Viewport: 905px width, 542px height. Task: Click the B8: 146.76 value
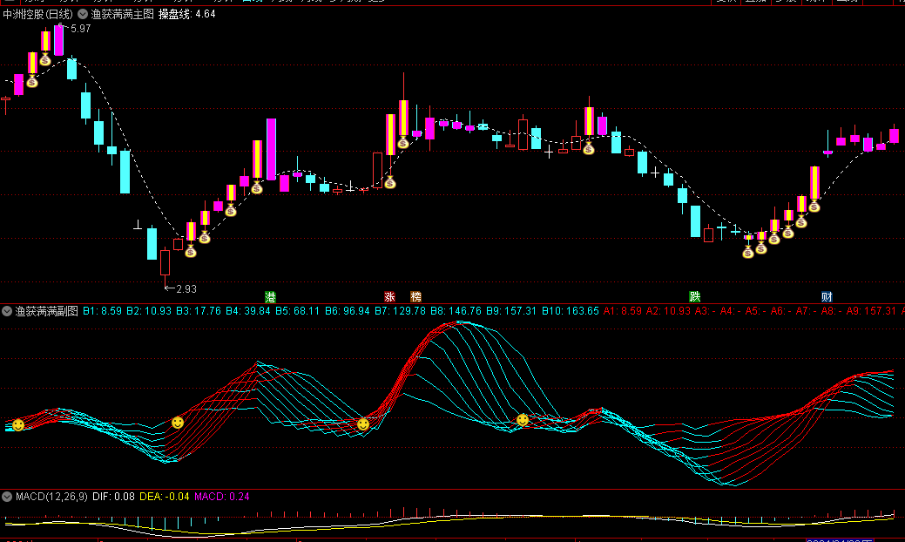456,311
